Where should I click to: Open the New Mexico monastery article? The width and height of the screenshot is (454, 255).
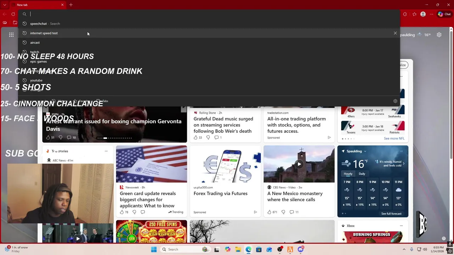point(295,197)
